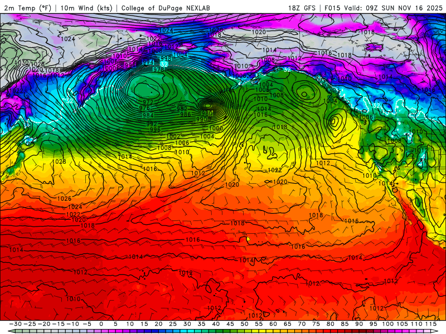446x334 pixels.
Task: Click the 95 value on the temperature scale
Action: [x=373, y=324]
